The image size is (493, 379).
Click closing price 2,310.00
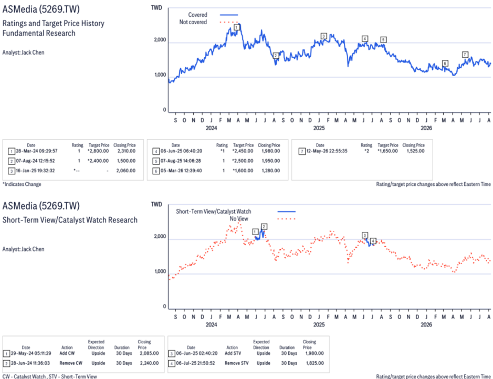127,151
